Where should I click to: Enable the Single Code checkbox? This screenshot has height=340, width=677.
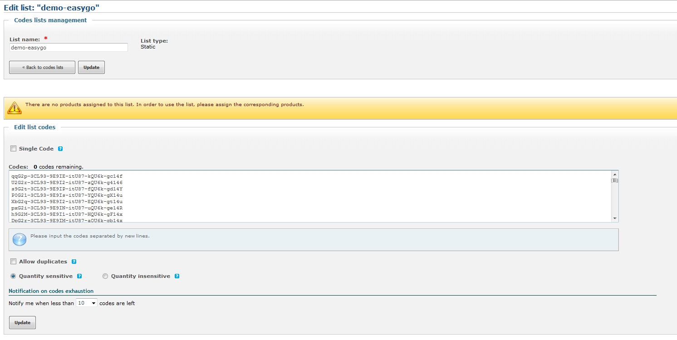[13, 149]
